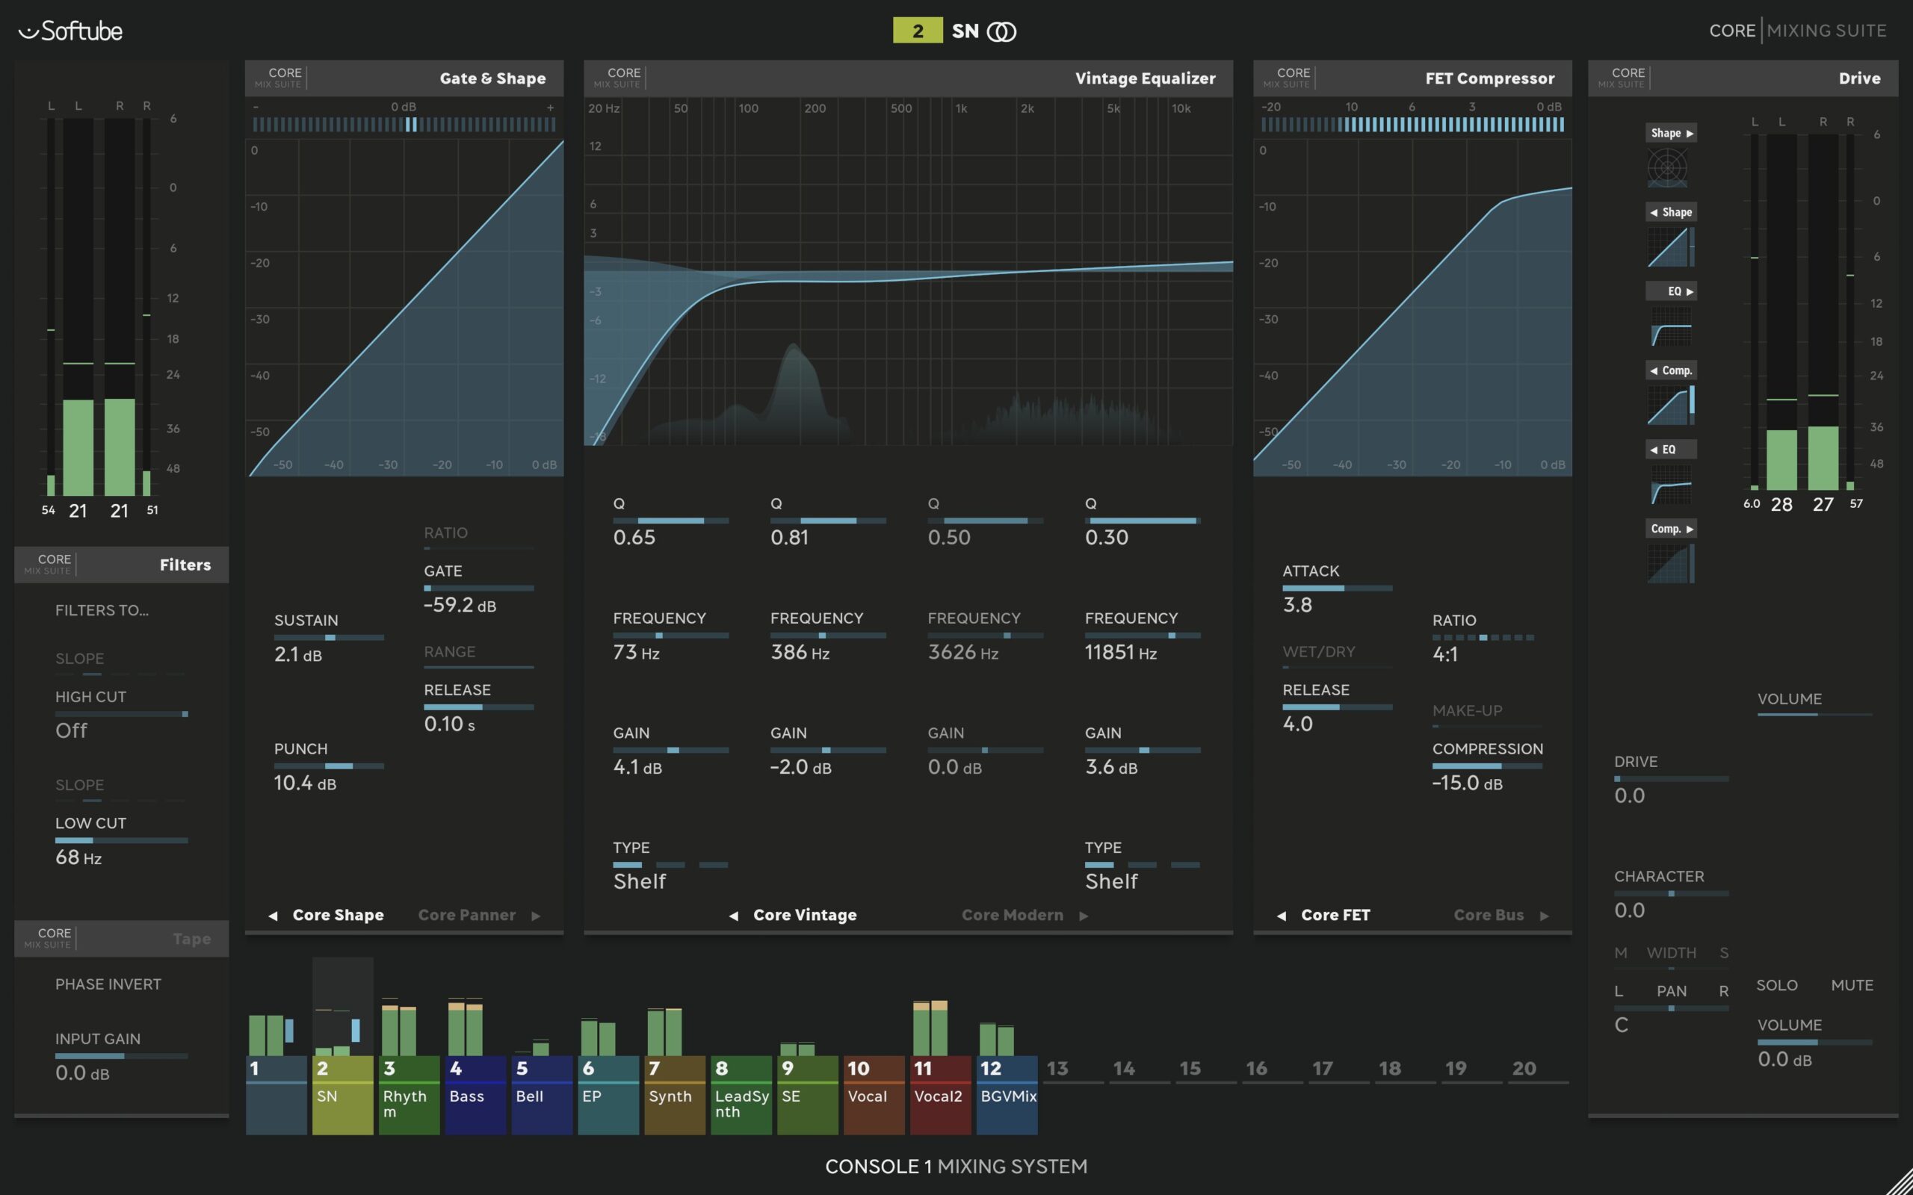
Task: Click the CORE Mix Suite badge in Vintage Equalizer header
Action: [619, 78]
